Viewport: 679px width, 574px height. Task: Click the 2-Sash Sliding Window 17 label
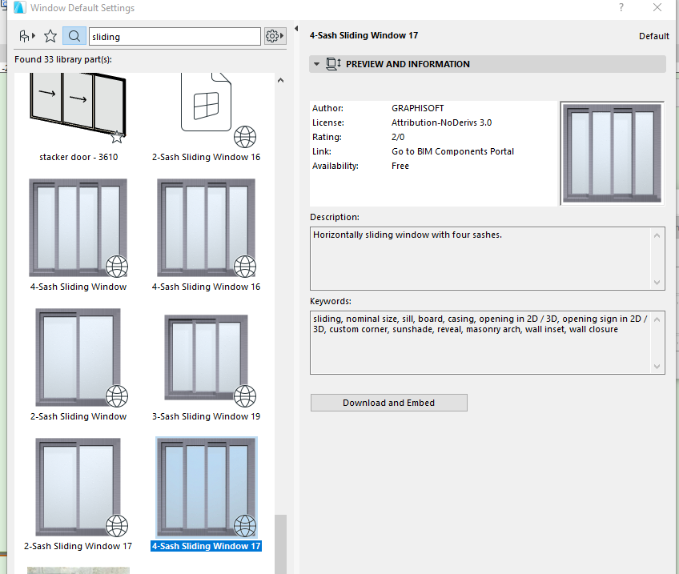click(78, 546)
